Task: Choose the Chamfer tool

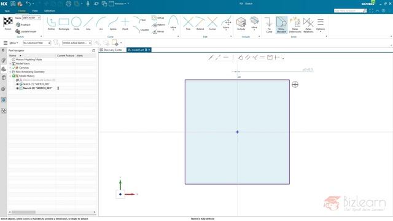Action: click(x=141, y=30)
